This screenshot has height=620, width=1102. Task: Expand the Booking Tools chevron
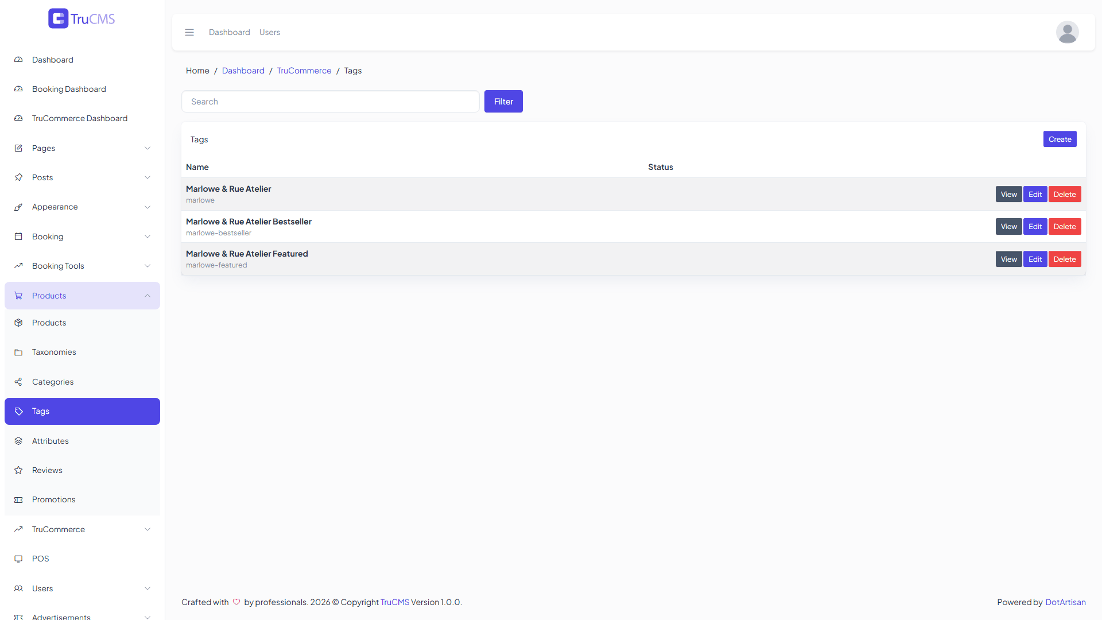(x=148, y=266)
